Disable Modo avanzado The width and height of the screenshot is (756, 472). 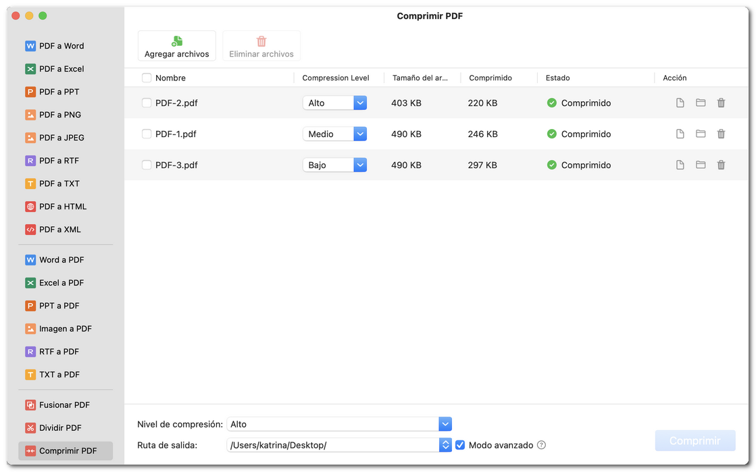[x=460, y=445]
